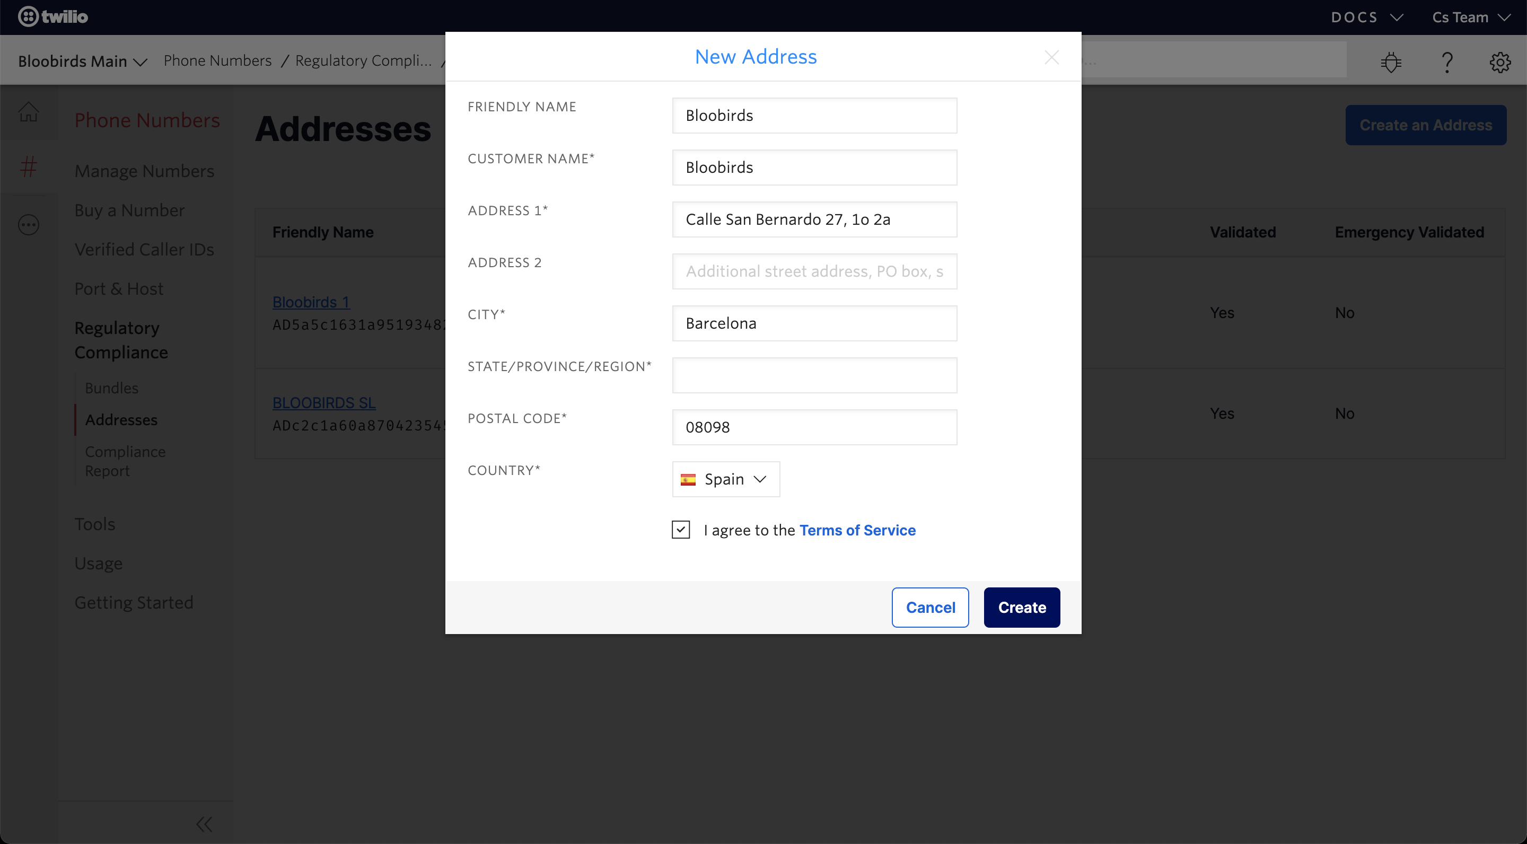Focus the Address 1 field
The width and height of the screenshot is (1527, 844).
(814, 219)
